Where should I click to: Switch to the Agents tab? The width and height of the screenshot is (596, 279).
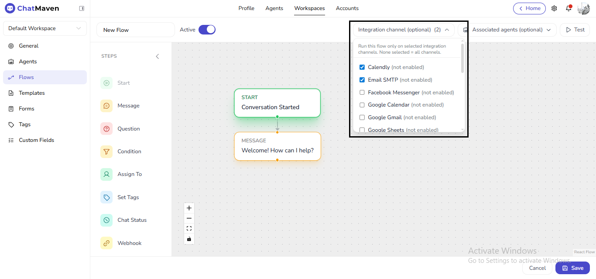[274, 8]
